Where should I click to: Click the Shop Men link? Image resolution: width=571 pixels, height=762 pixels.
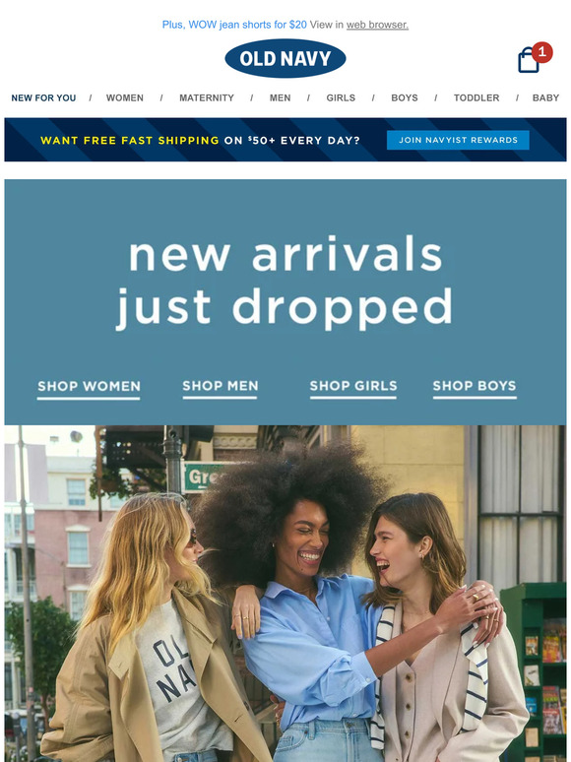click(x=221, y=388)
